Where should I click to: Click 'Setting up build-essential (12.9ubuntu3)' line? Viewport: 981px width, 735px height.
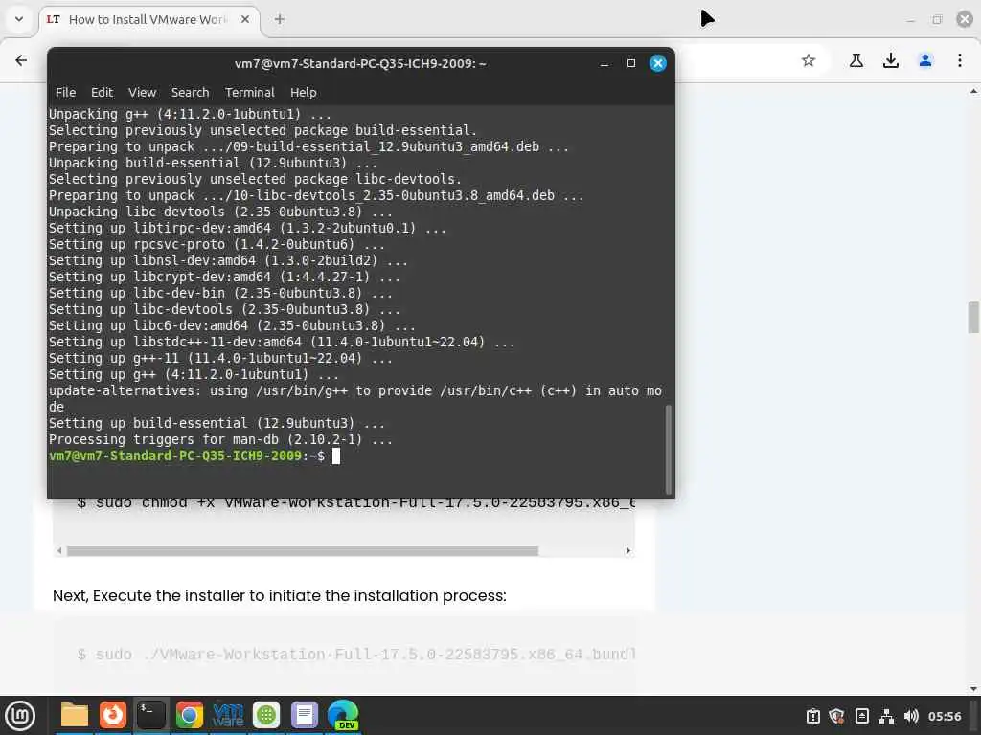[217, 423]
